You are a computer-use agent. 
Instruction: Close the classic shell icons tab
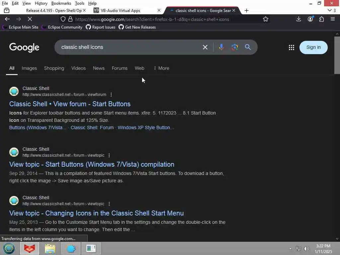click(x=234, y=10)
